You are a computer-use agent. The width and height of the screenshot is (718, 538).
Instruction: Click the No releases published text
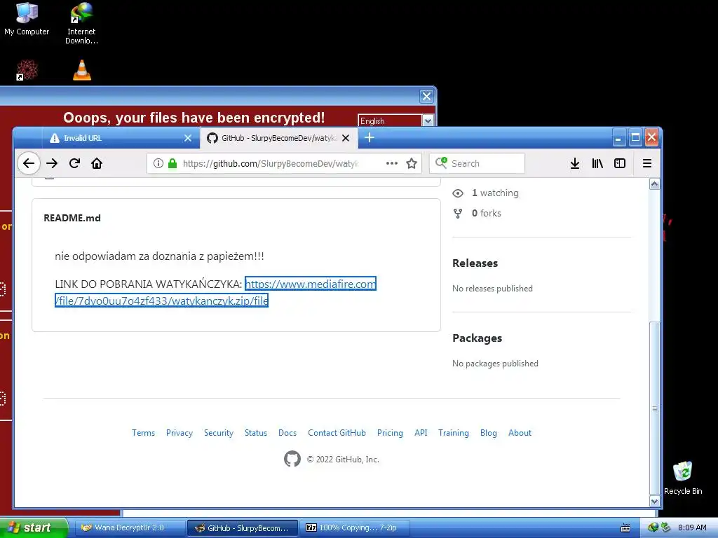[x=492, y=288]
